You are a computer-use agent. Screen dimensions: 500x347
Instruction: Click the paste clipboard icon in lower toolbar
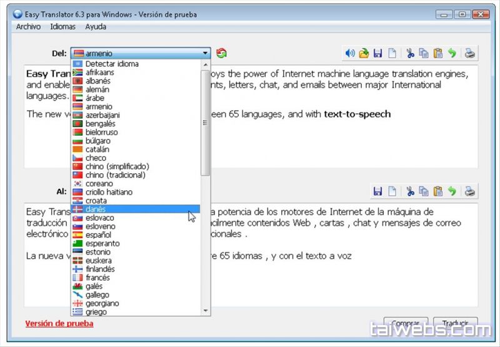[438, 191]
